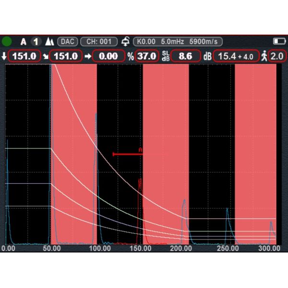
Task: Click the twin-peak echo mode icon
Action: coord(49,42)
